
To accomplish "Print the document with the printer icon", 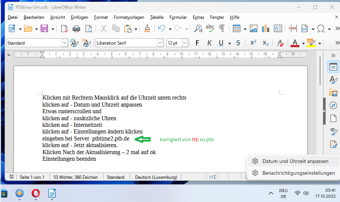I will 76,29.
